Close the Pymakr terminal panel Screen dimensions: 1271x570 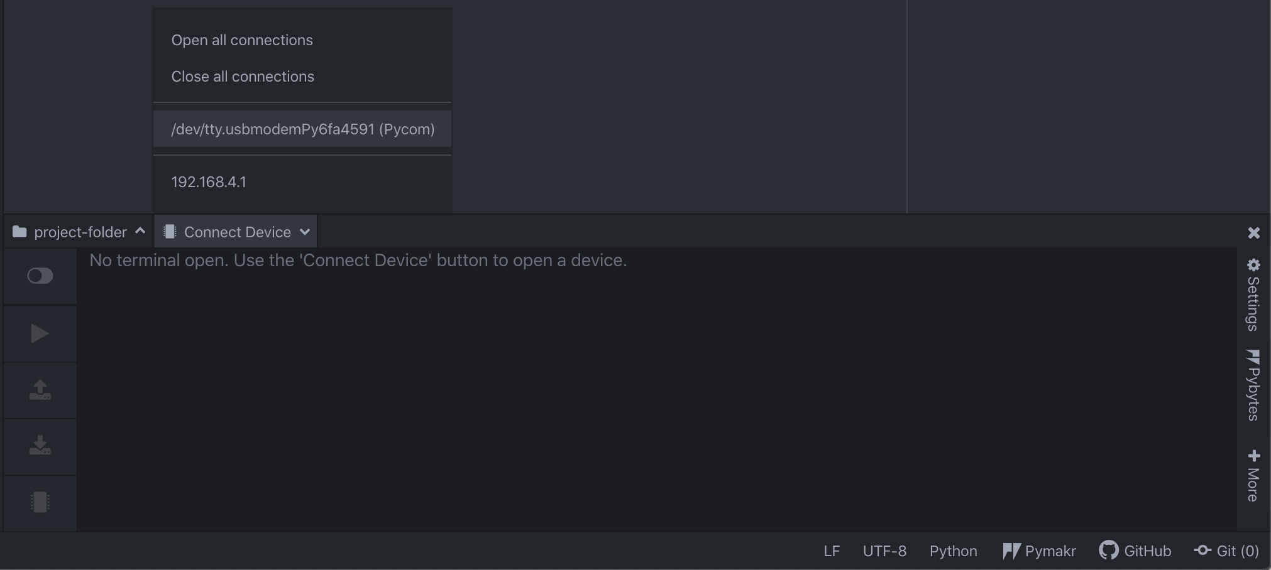point(1253,233)
